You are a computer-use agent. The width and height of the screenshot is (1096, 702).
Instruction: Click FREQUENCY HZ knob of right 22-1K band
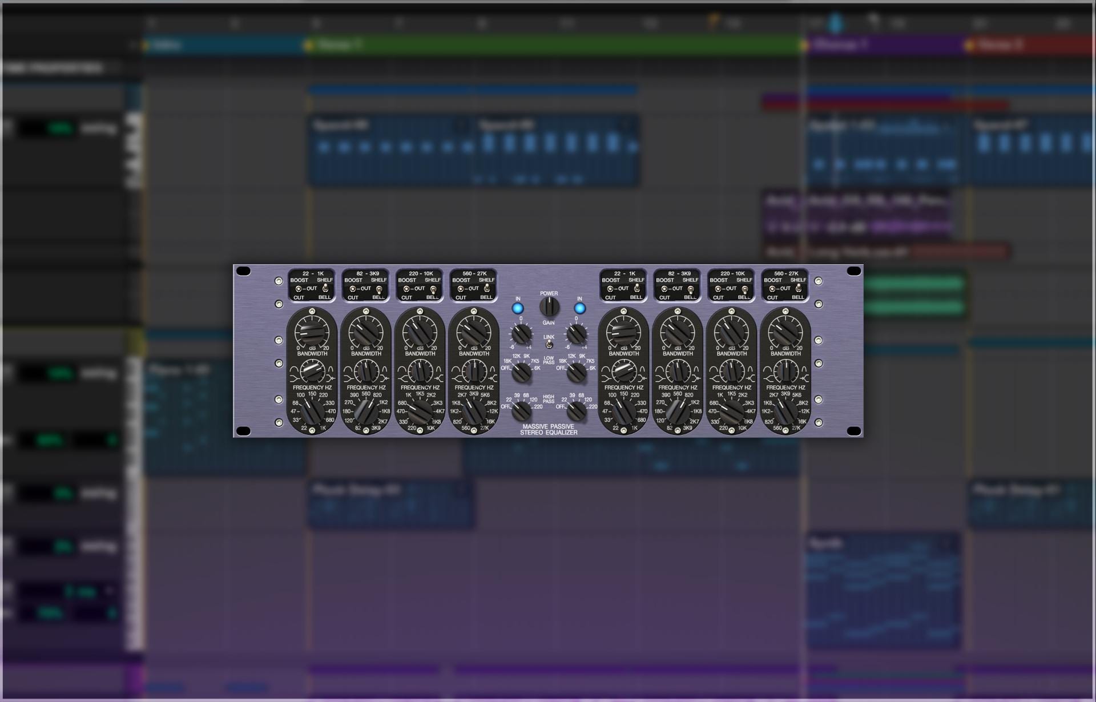pos(623,411)
